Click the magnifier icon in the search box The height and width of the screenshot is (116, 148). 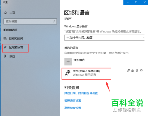(x=54, y=21)
